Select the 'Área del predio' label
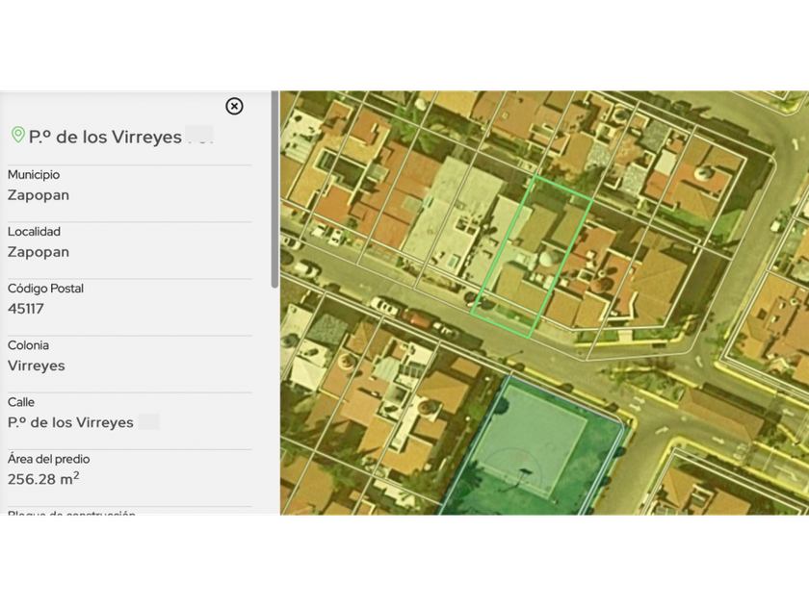Screen dimensions: 809x606 coord(48,459)
